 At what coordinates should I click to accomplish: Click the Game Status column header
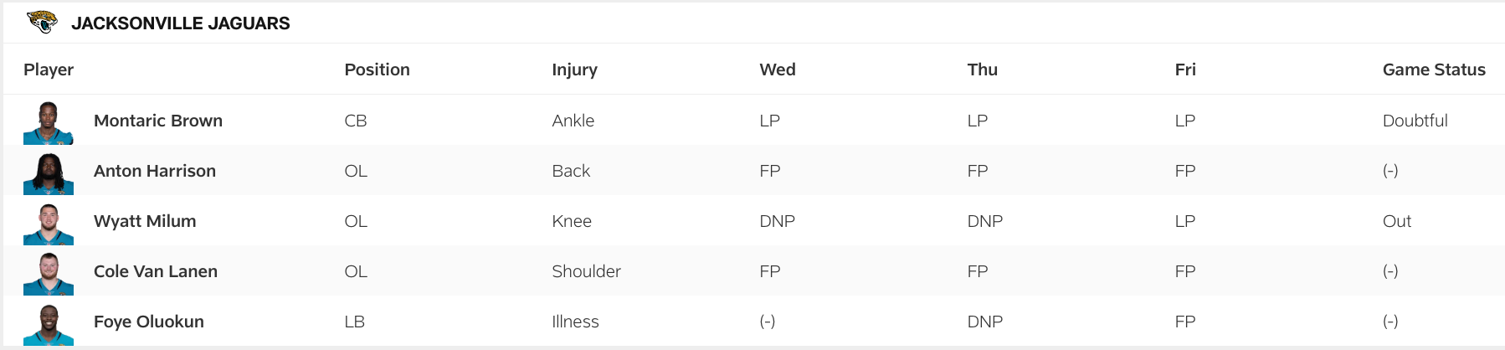click(1433, 69)
